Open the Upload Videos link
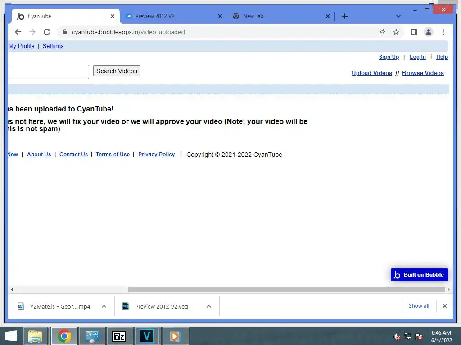The image size is (461, 345). 371,73
